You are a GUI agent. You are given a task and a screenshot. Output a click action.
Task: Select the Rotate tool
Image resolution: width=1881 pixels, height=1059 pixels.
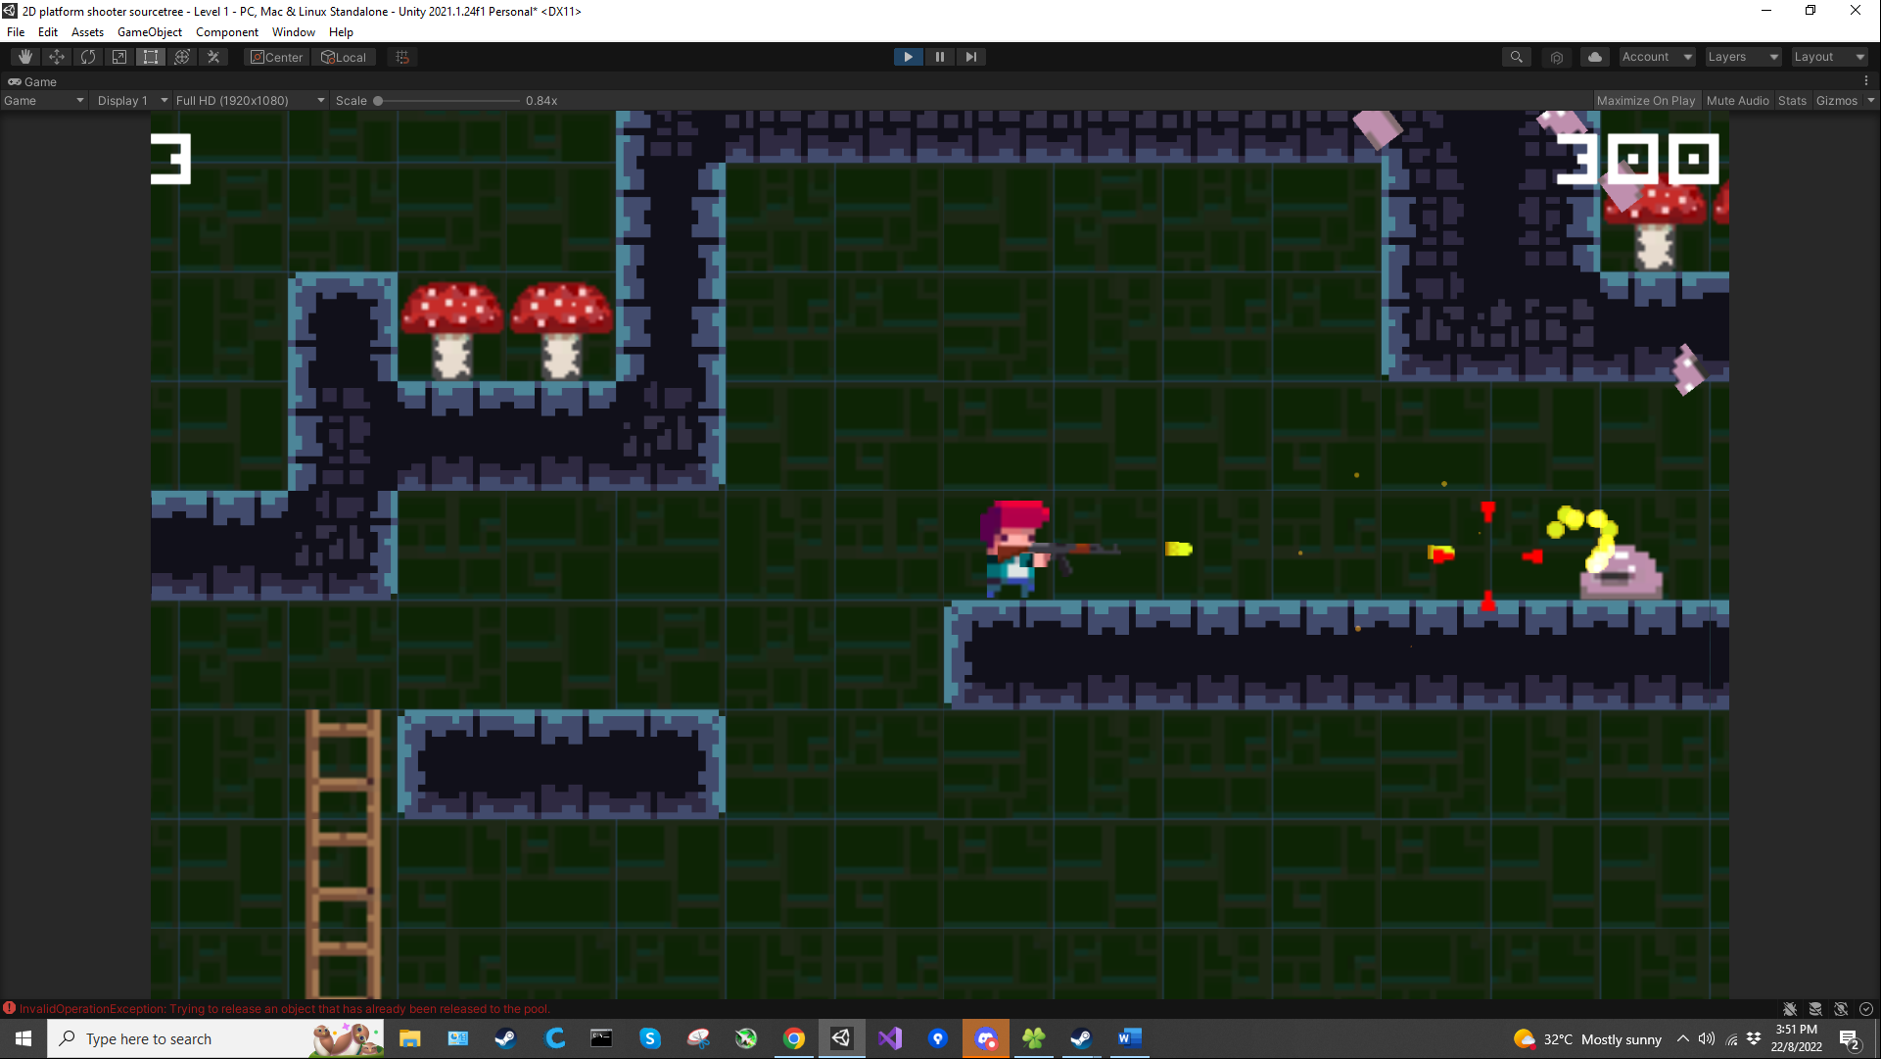(88, 57)
